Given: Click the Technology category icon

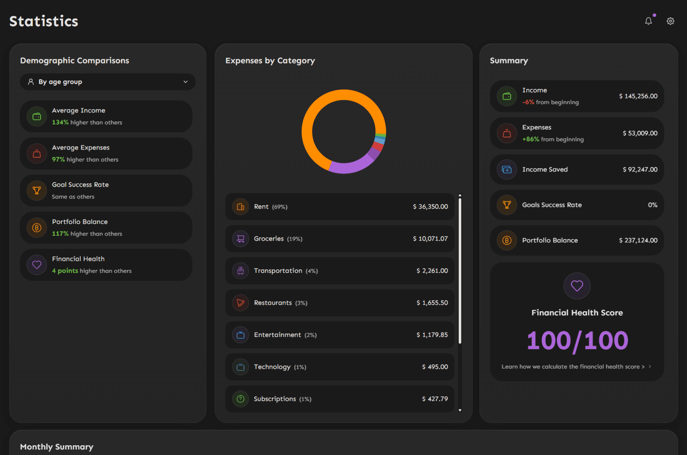Looking at the screenshot, I should pyautogui.click(x=241, y=367).
